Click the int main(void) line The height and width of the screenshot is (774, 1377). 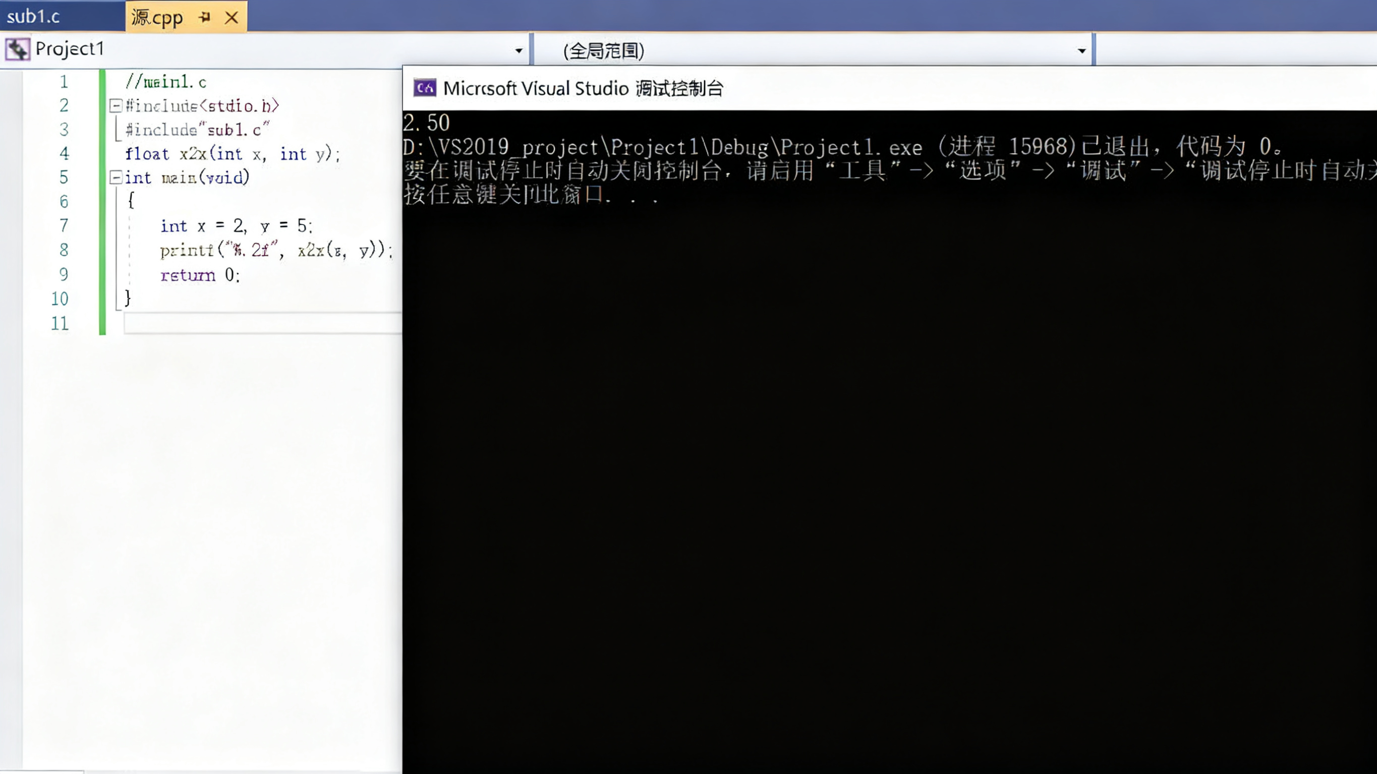pos(187,177)
